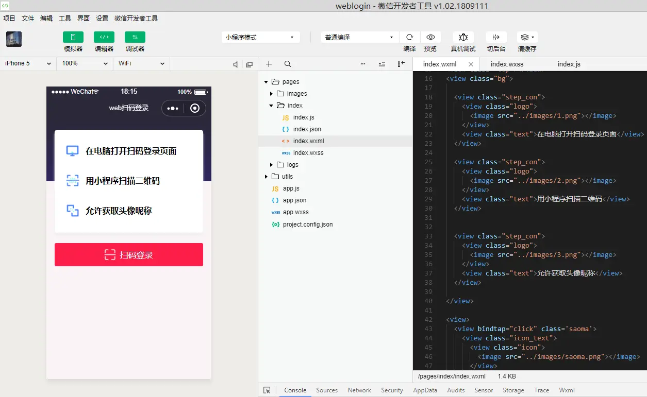Screen dimensions: 647x397
Task: Collapse the pages folder
Action: tap(266, 82)
